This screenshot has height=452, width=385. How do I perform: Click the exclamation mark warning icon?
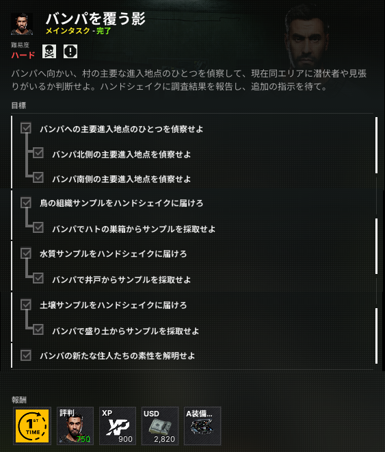pyautogui.click(x=70, y=51)
